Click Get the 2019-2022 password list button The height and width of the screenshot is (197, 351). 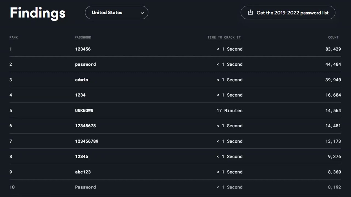click(x=288, y=13)
